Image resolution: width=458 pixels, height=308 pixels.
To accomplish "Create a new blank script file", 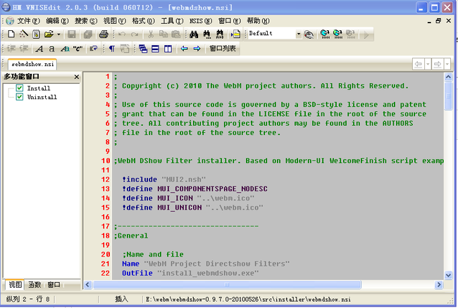I will [11, 34].
